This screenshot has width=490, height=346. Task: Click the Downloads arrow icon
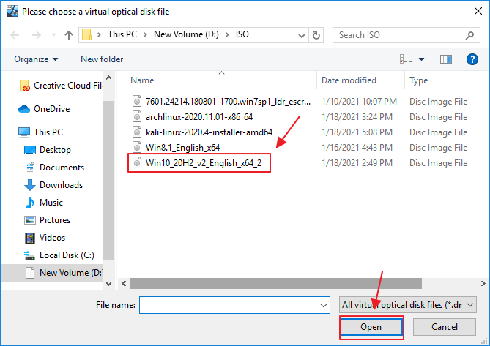click(30, 185)
